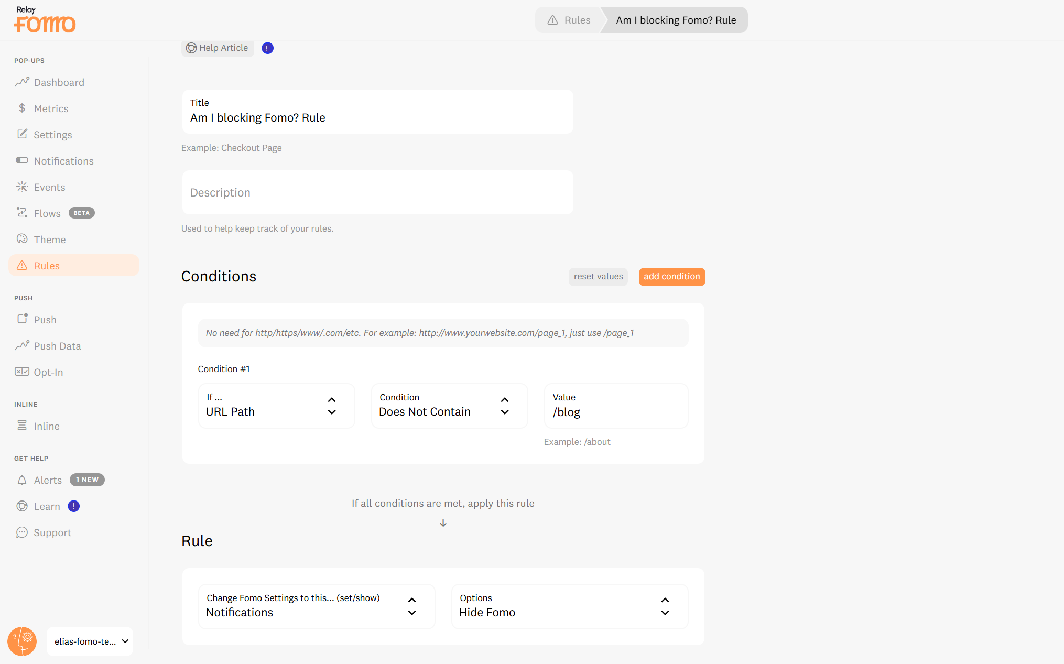Click the Events starburst icon
The width and height of the screenshot is (1064, 664).
pos(21,187)
